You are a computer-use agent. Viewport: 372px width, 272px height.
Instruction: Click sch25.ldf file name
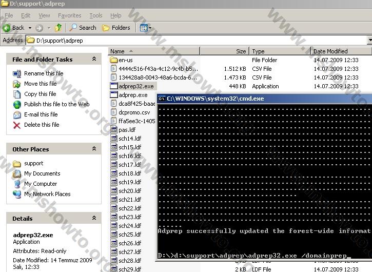pos(130,235)
